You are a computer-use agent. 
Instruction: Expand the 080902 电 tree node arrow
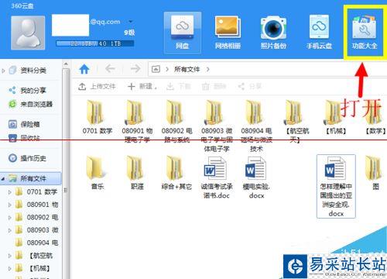pyautogui.click(x=10, y=217)
